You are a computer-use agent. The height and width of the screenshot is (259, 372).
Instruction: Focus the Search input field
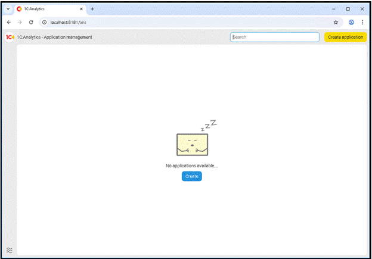[x=274, y=37]
